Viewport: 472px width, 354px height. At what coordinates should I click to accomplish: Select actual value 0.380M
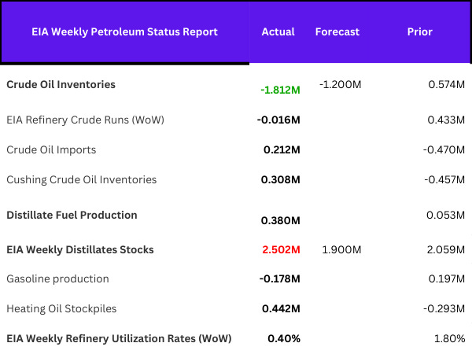pos(281,220)
